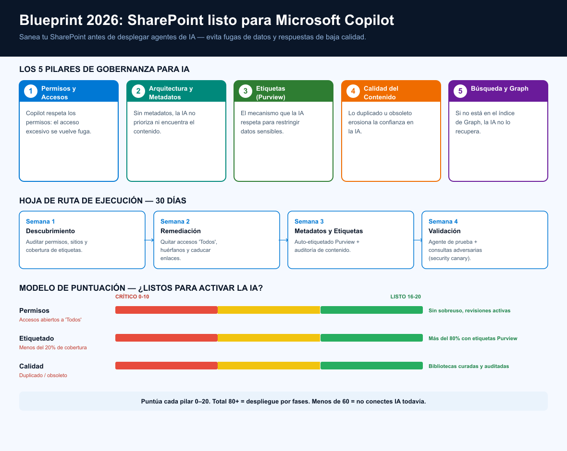567x451 pixels.
Task: Click the 'Etiquetado' score row label
Action: pos(37,338)
